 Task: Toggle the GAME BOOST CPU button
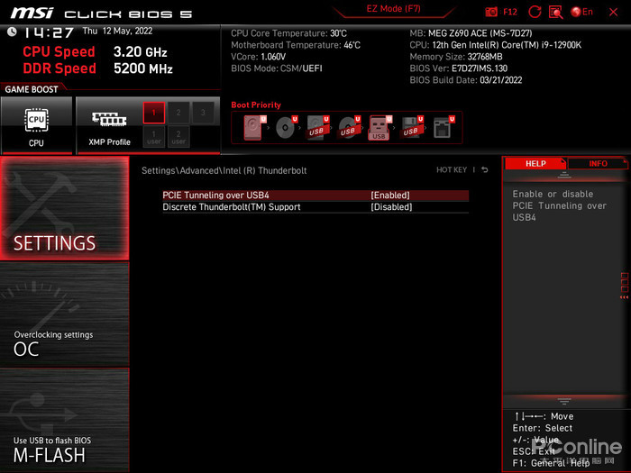37,125
